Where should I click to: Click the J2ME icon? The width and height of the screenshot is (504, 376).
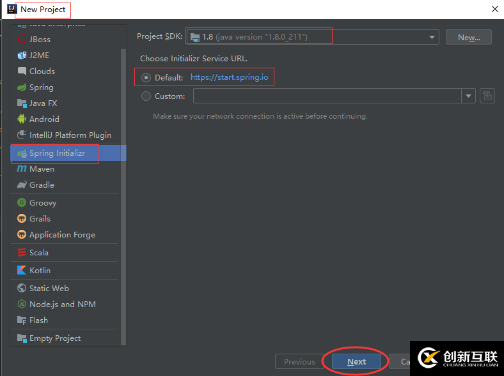coord(22,55)
